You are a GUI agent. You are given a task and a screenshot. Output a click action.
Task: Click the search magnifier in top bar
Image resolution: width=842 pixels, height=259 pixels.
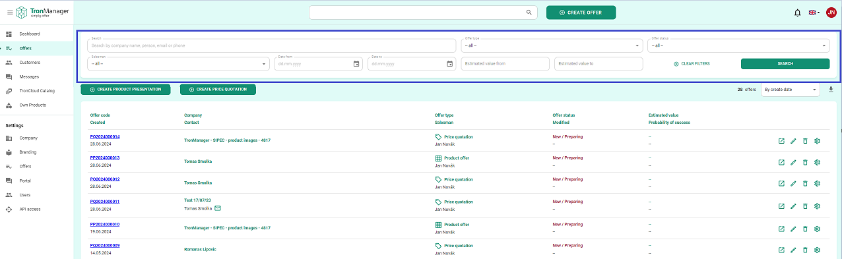coord(529,13)
